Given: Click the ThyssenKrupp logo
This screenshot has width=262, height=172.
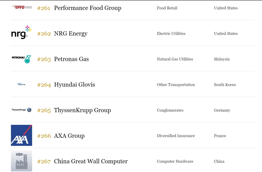Looking at the screenshot, I should click(x=21, y=110).
